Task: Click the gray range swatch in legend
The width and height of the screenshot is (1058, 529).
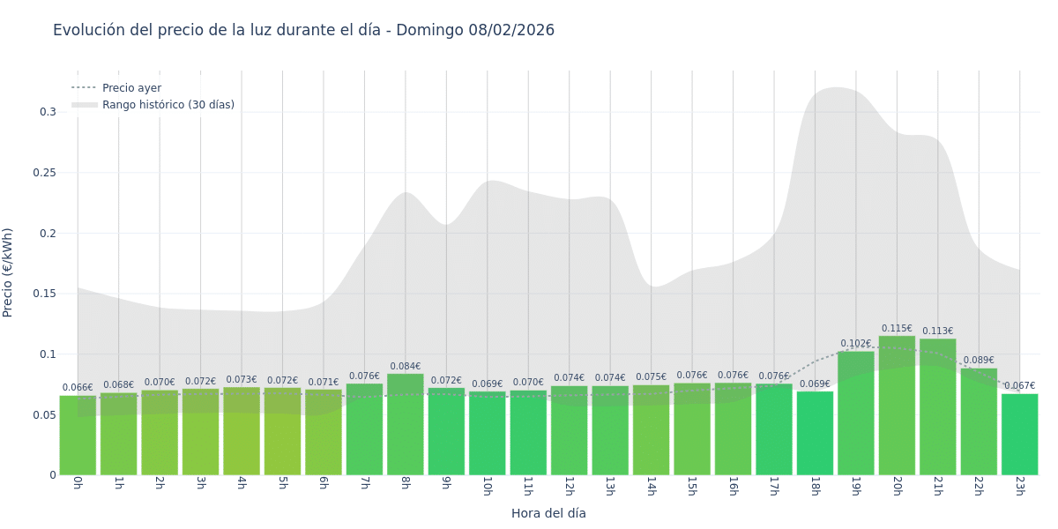Action: [x=84, y=105]
